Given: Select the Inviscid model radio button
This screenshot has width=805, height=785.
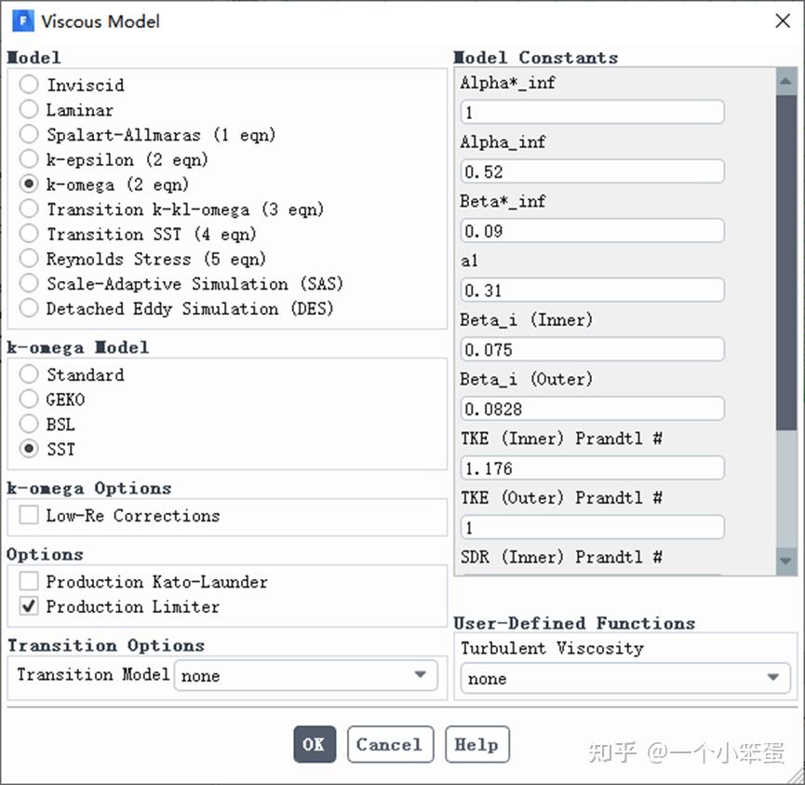Looking at the screenshot, I should tap(30, 85).
